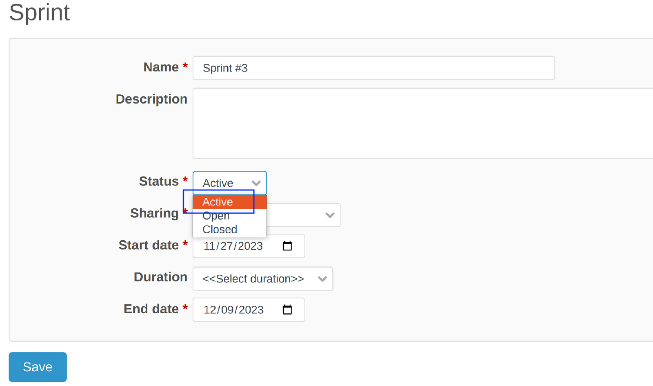Viewport: 653px width, 386px height.
Task: Click the Duration dropdown chevron
Action: tap(323, 279)
